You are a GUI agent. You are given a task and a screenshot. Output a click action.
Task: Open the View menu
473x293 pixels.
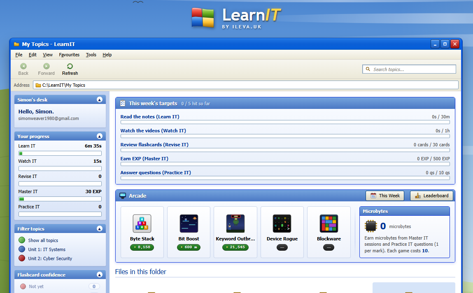[x=48, y=55]
